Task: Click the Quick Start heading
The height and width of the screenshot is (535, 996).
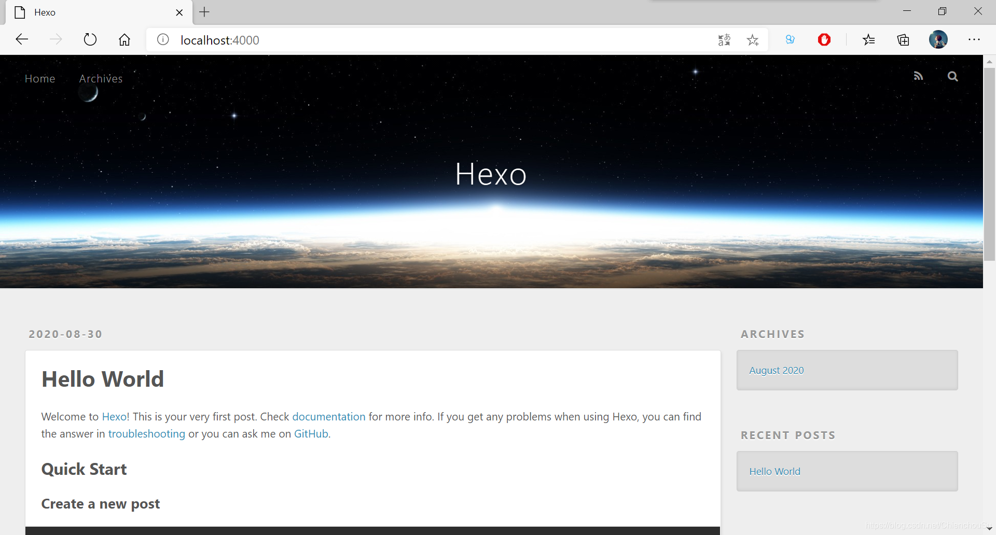Action: click(84, 469)
